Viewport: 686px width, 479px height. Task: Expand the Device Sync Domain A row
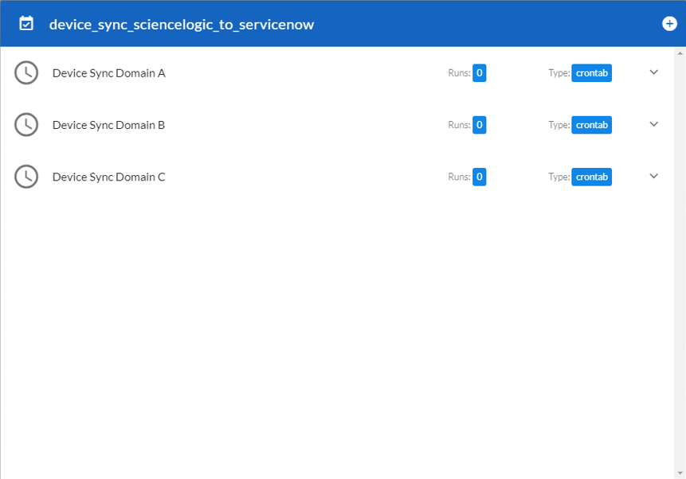point(654,72)
